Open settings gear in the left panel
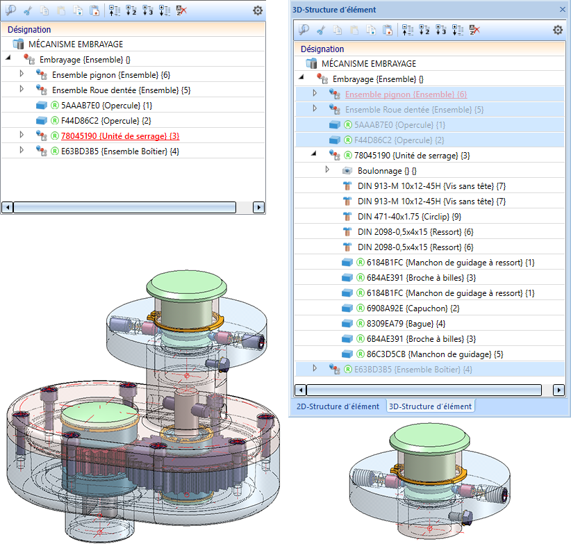Viewport: 571px width, 544px height. click(258, 10)
